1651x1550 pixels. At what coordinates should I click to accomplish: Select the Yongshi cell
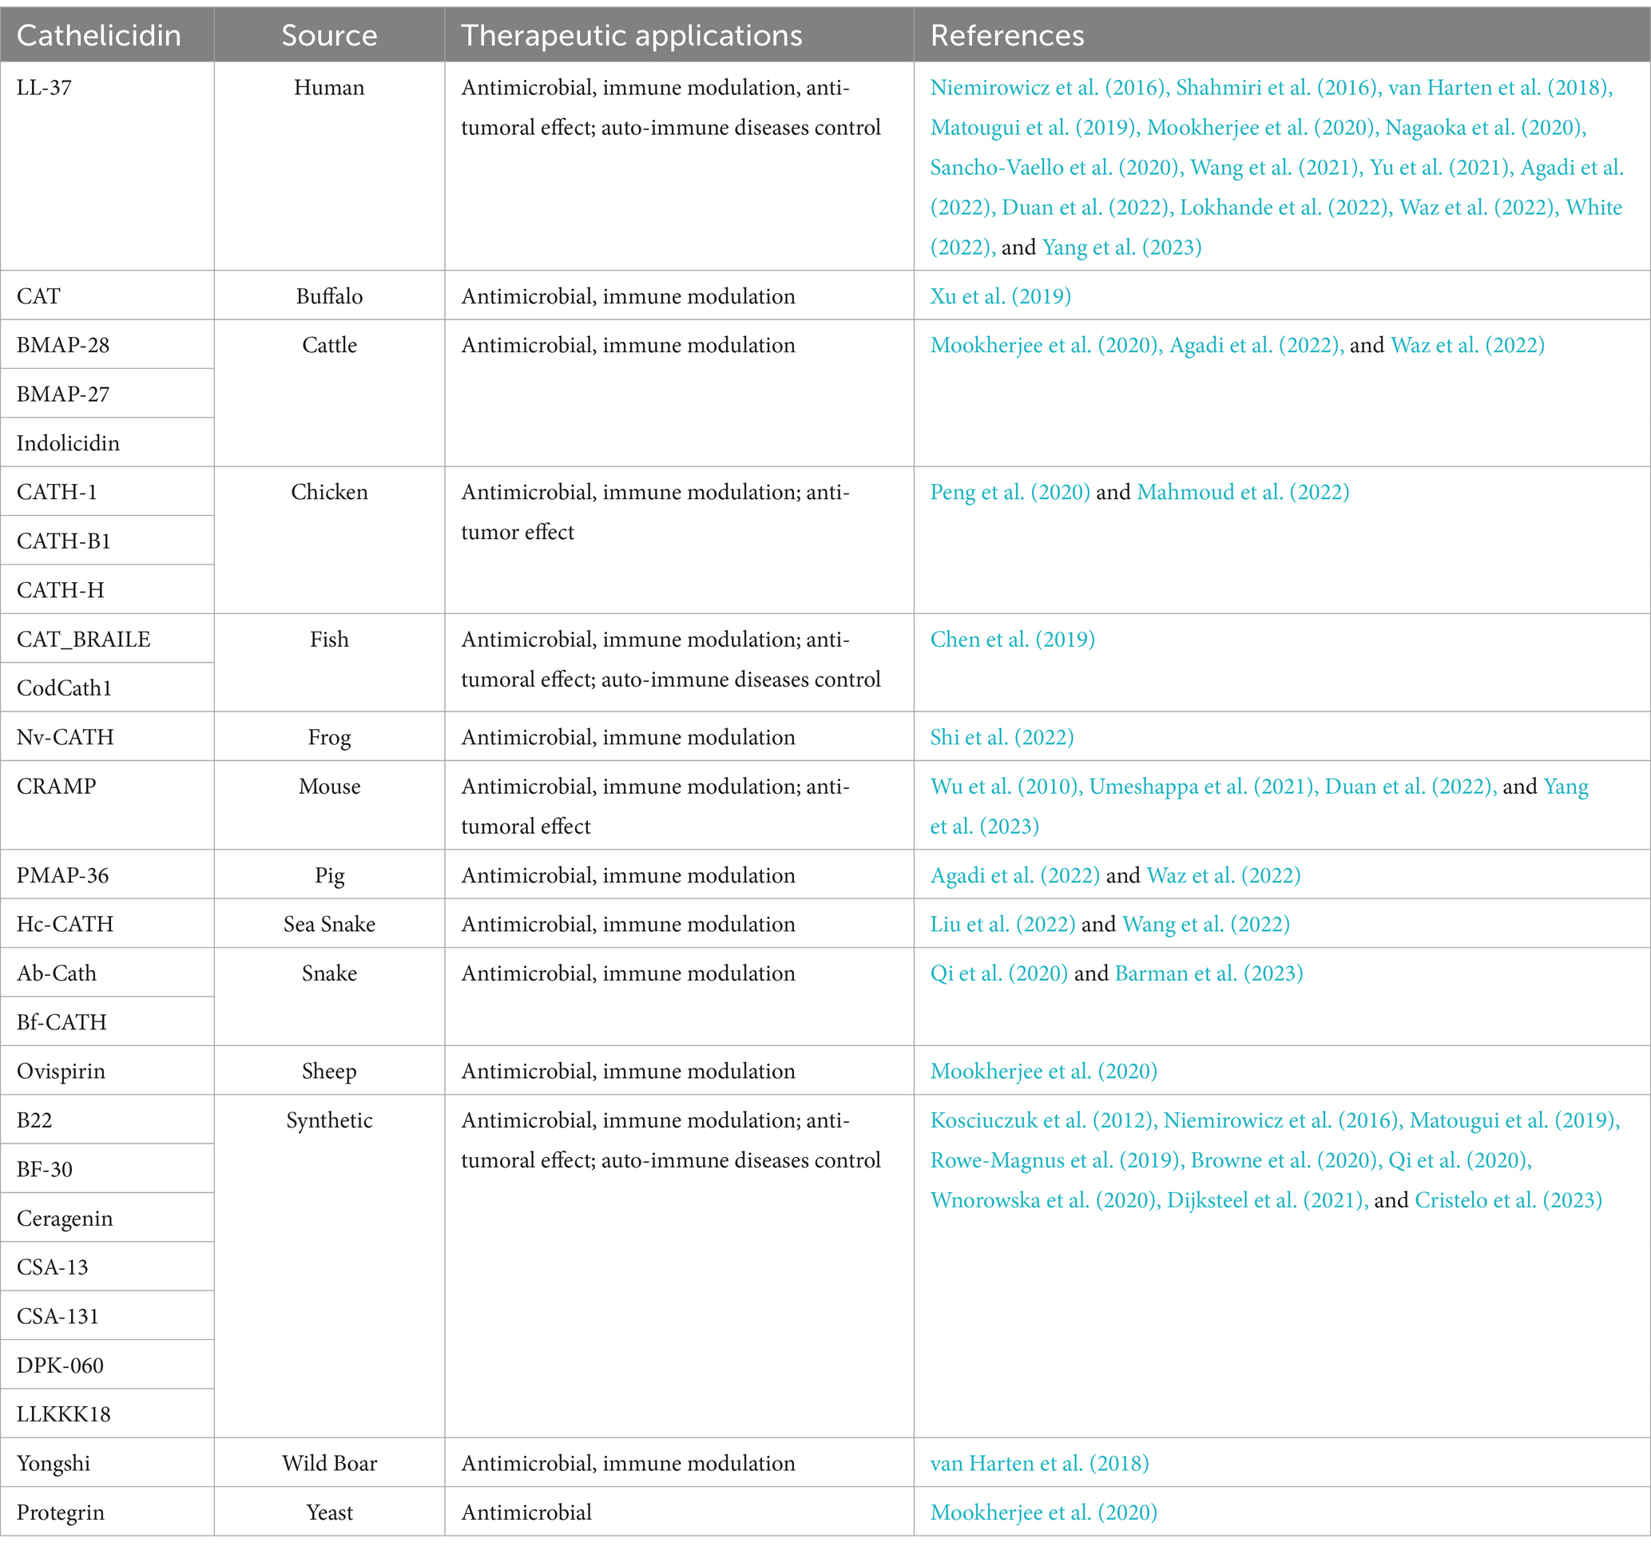107,1462
